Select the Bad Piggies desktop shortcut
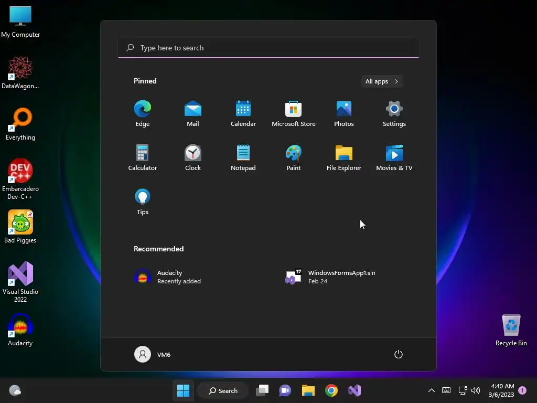Viewport: 537px width, 403px height. [x=20, y=227]
